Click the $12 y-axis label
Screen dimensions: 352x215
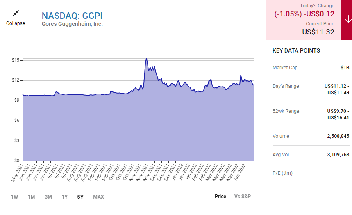click(16, 80)
